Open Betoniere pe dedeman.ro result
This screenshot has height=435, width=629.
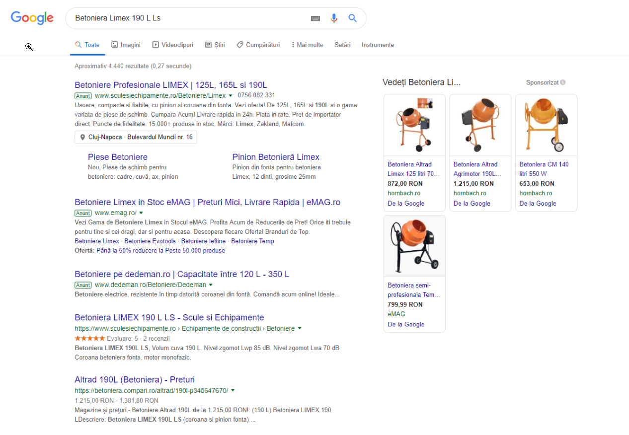point(182,274)
